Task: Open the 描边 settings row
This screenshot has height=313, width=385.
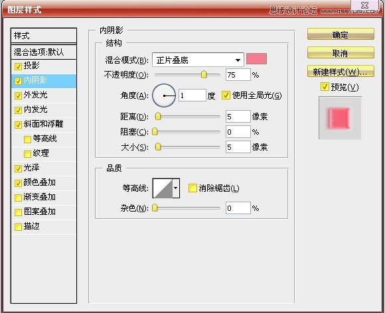Action: (x=44, y=227)
